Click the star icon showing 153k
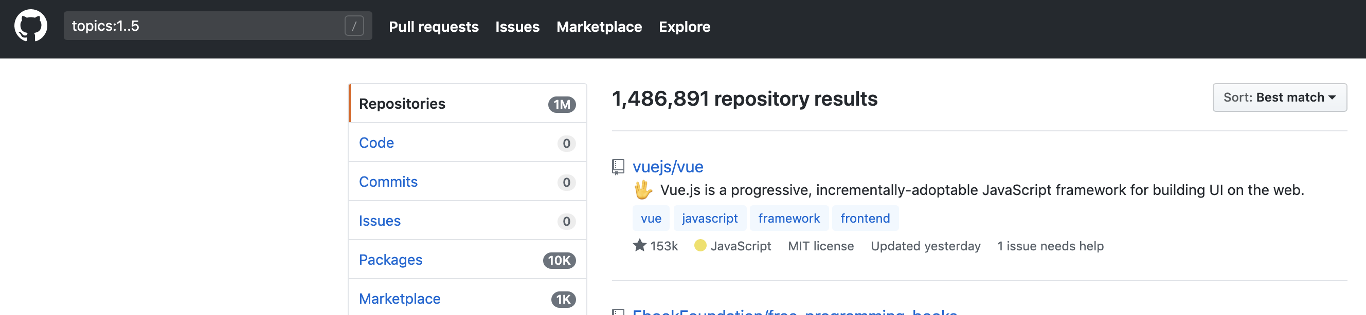Screen dimensions: 1366x315 [639, 246]
